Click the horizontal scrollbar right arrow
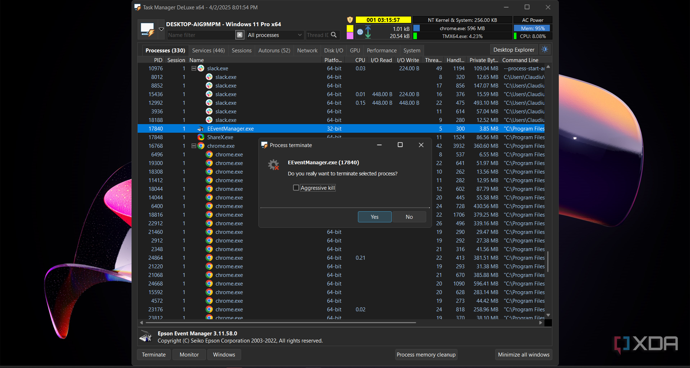690x368 pixels. (540, 322)
